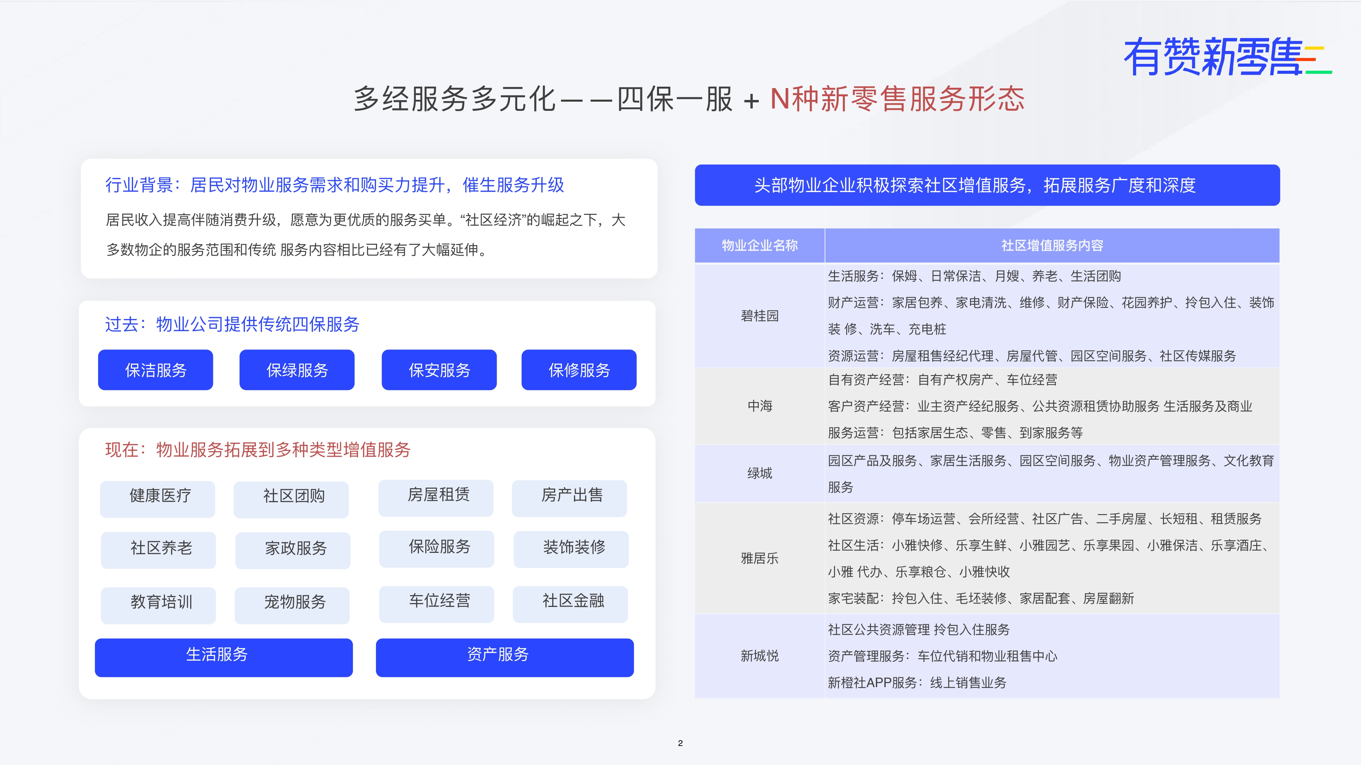The height and width of the screenshot is (765, 1361).
Task: Click the 头部物业企业积极探索 banner
Action: pos(987,185)
